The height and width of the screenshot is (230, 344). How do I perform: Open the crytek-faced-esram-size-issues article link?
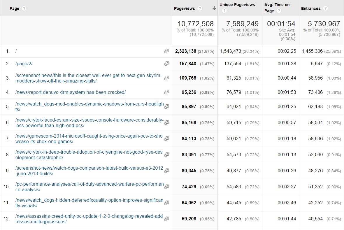pos(89,123)
